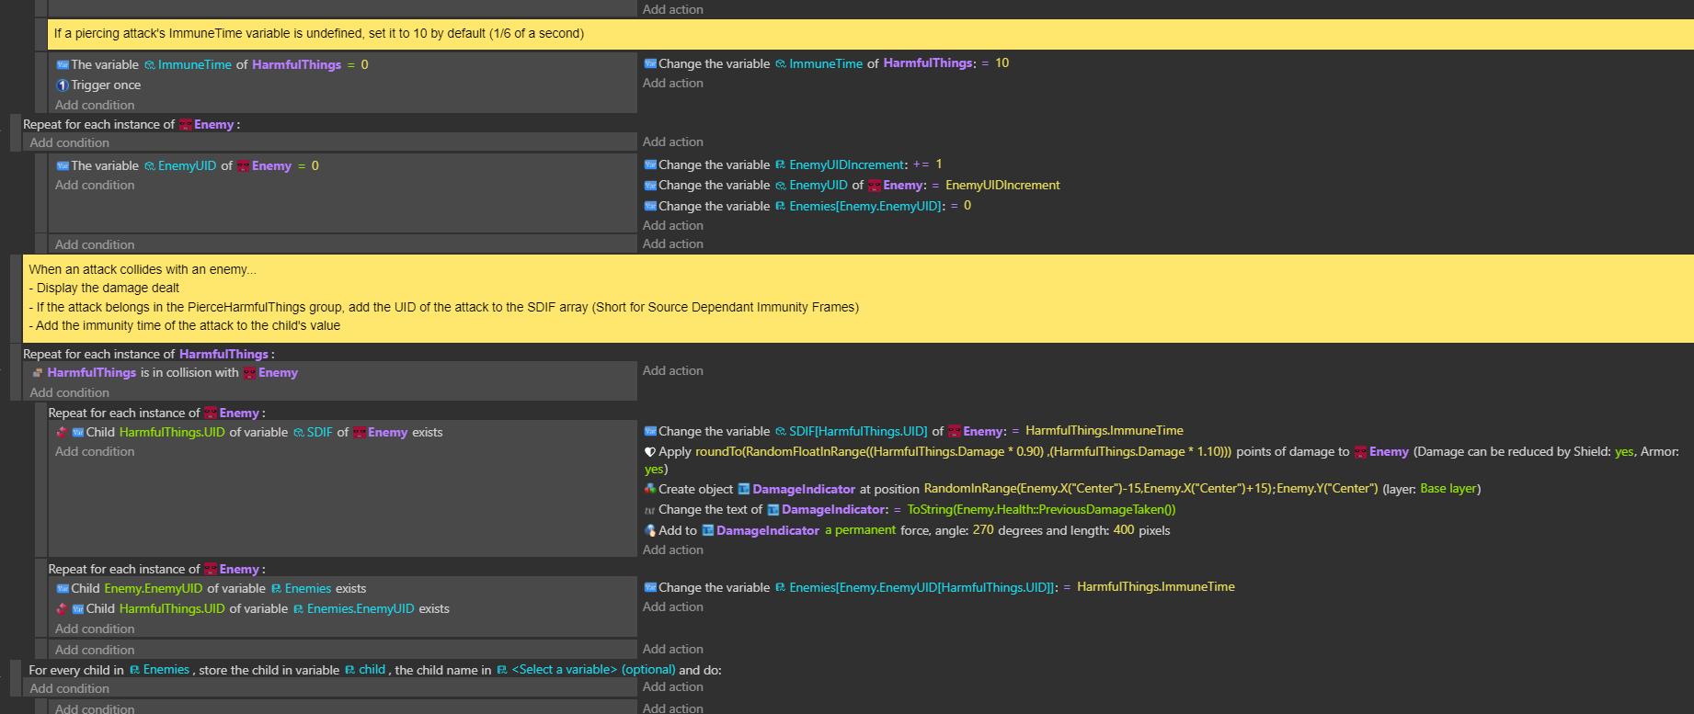This screenshot has width=1694, height=714.
Task: Toggle the Armor 'yes' parameter in Apply damage
Action: [653, 470]
